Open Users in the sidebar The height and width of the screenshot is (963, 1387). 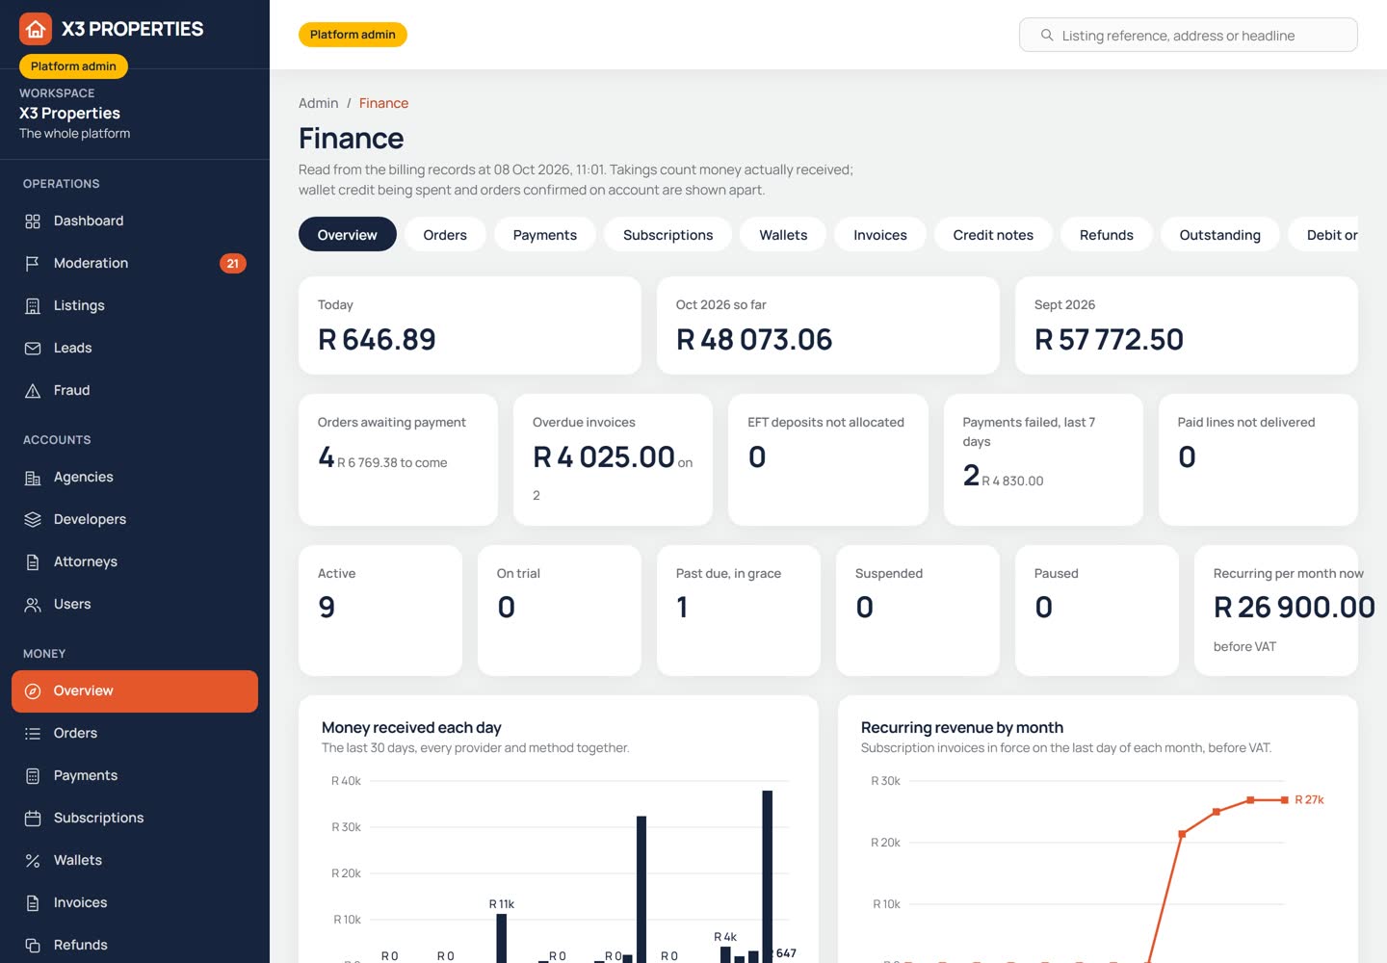(x=135, y=605)
